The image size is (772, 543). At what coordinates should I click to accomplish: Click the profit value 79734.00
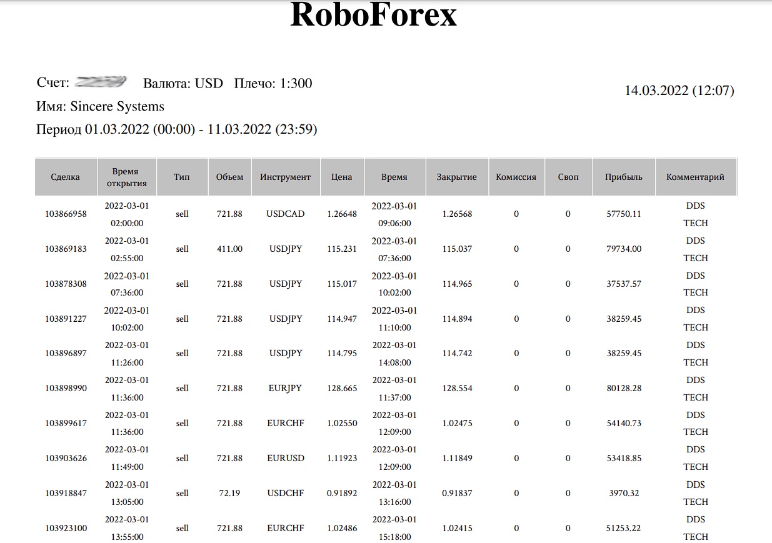[623, 249]
